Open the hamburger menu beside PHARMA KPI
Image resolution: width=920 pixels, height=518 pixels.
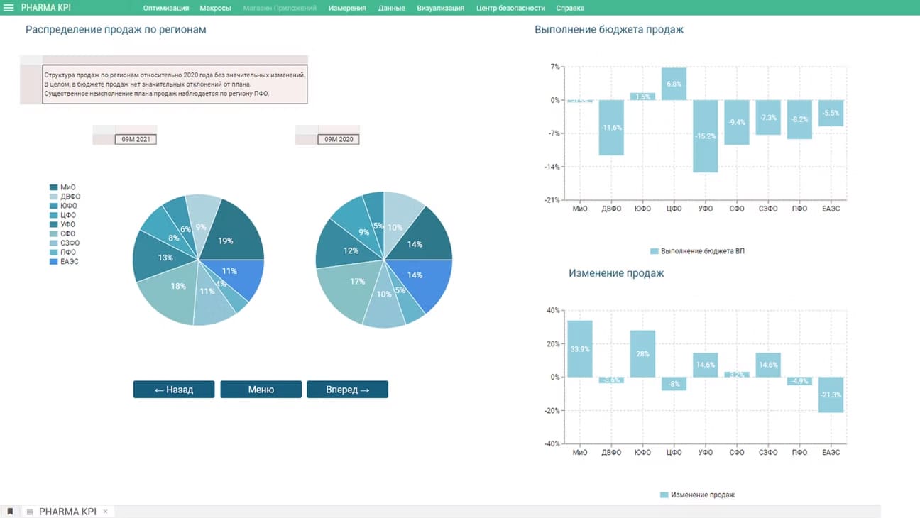click(x=9, y=8)
